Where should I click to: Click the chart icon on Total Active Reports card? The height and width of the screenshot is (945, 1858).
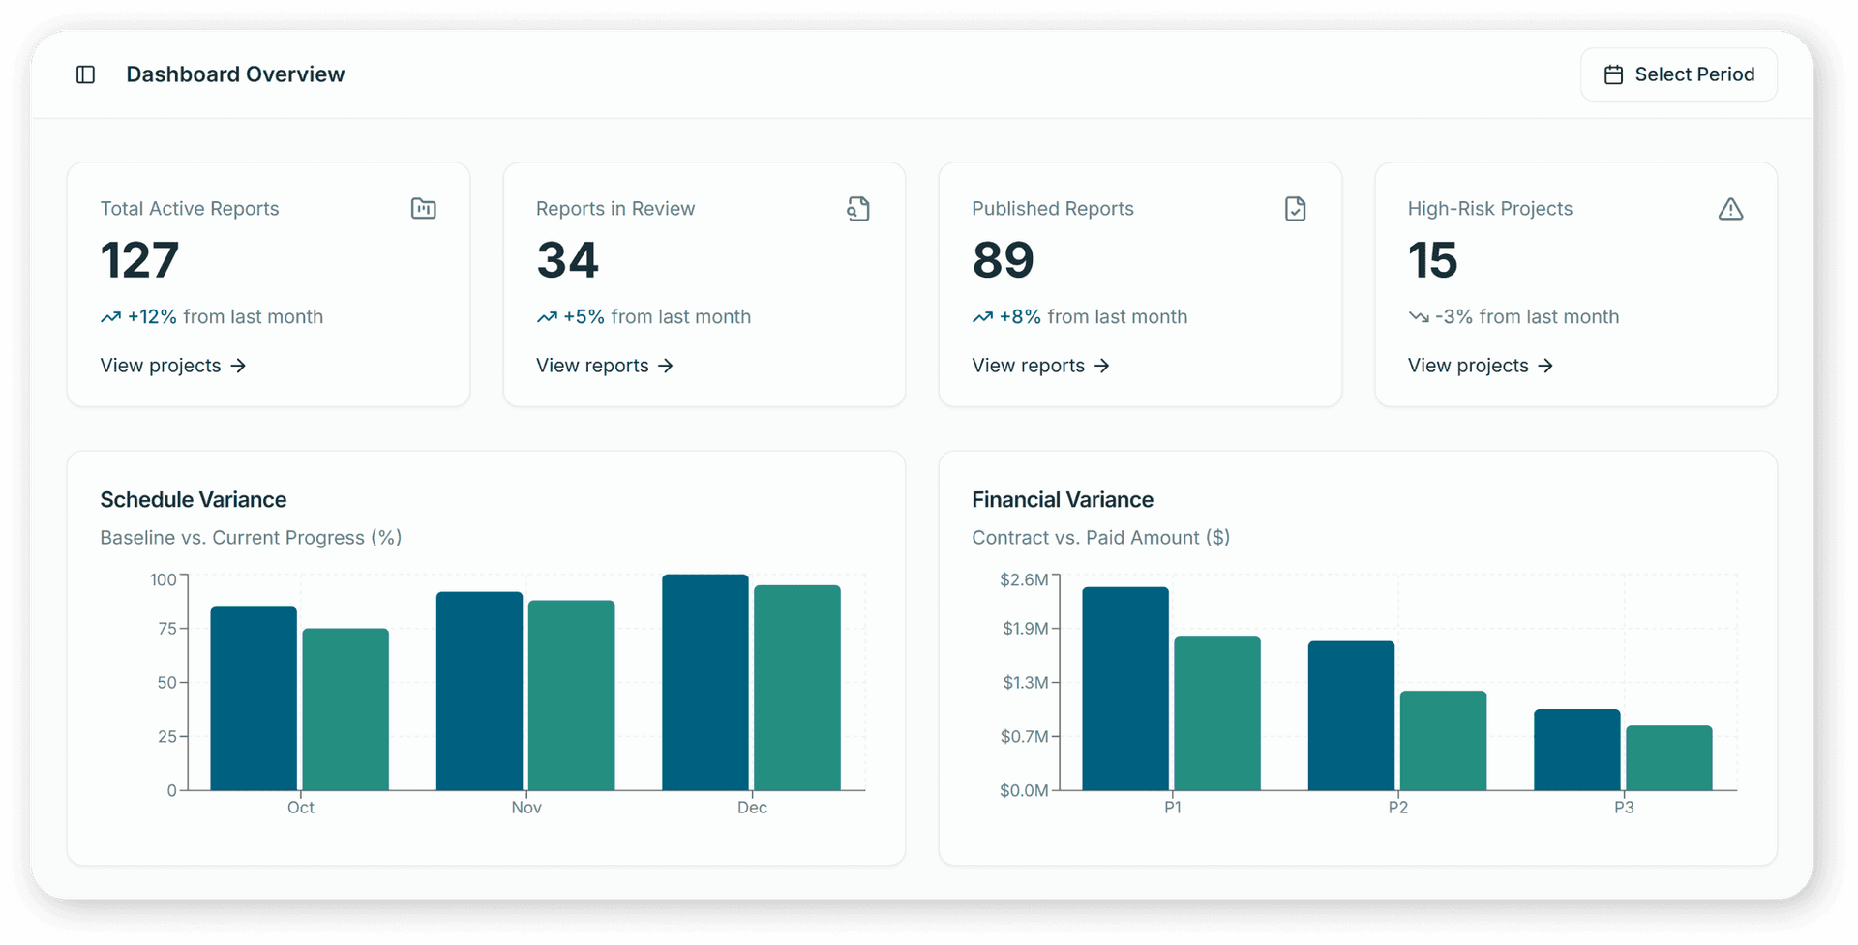[x=424, y=208]
